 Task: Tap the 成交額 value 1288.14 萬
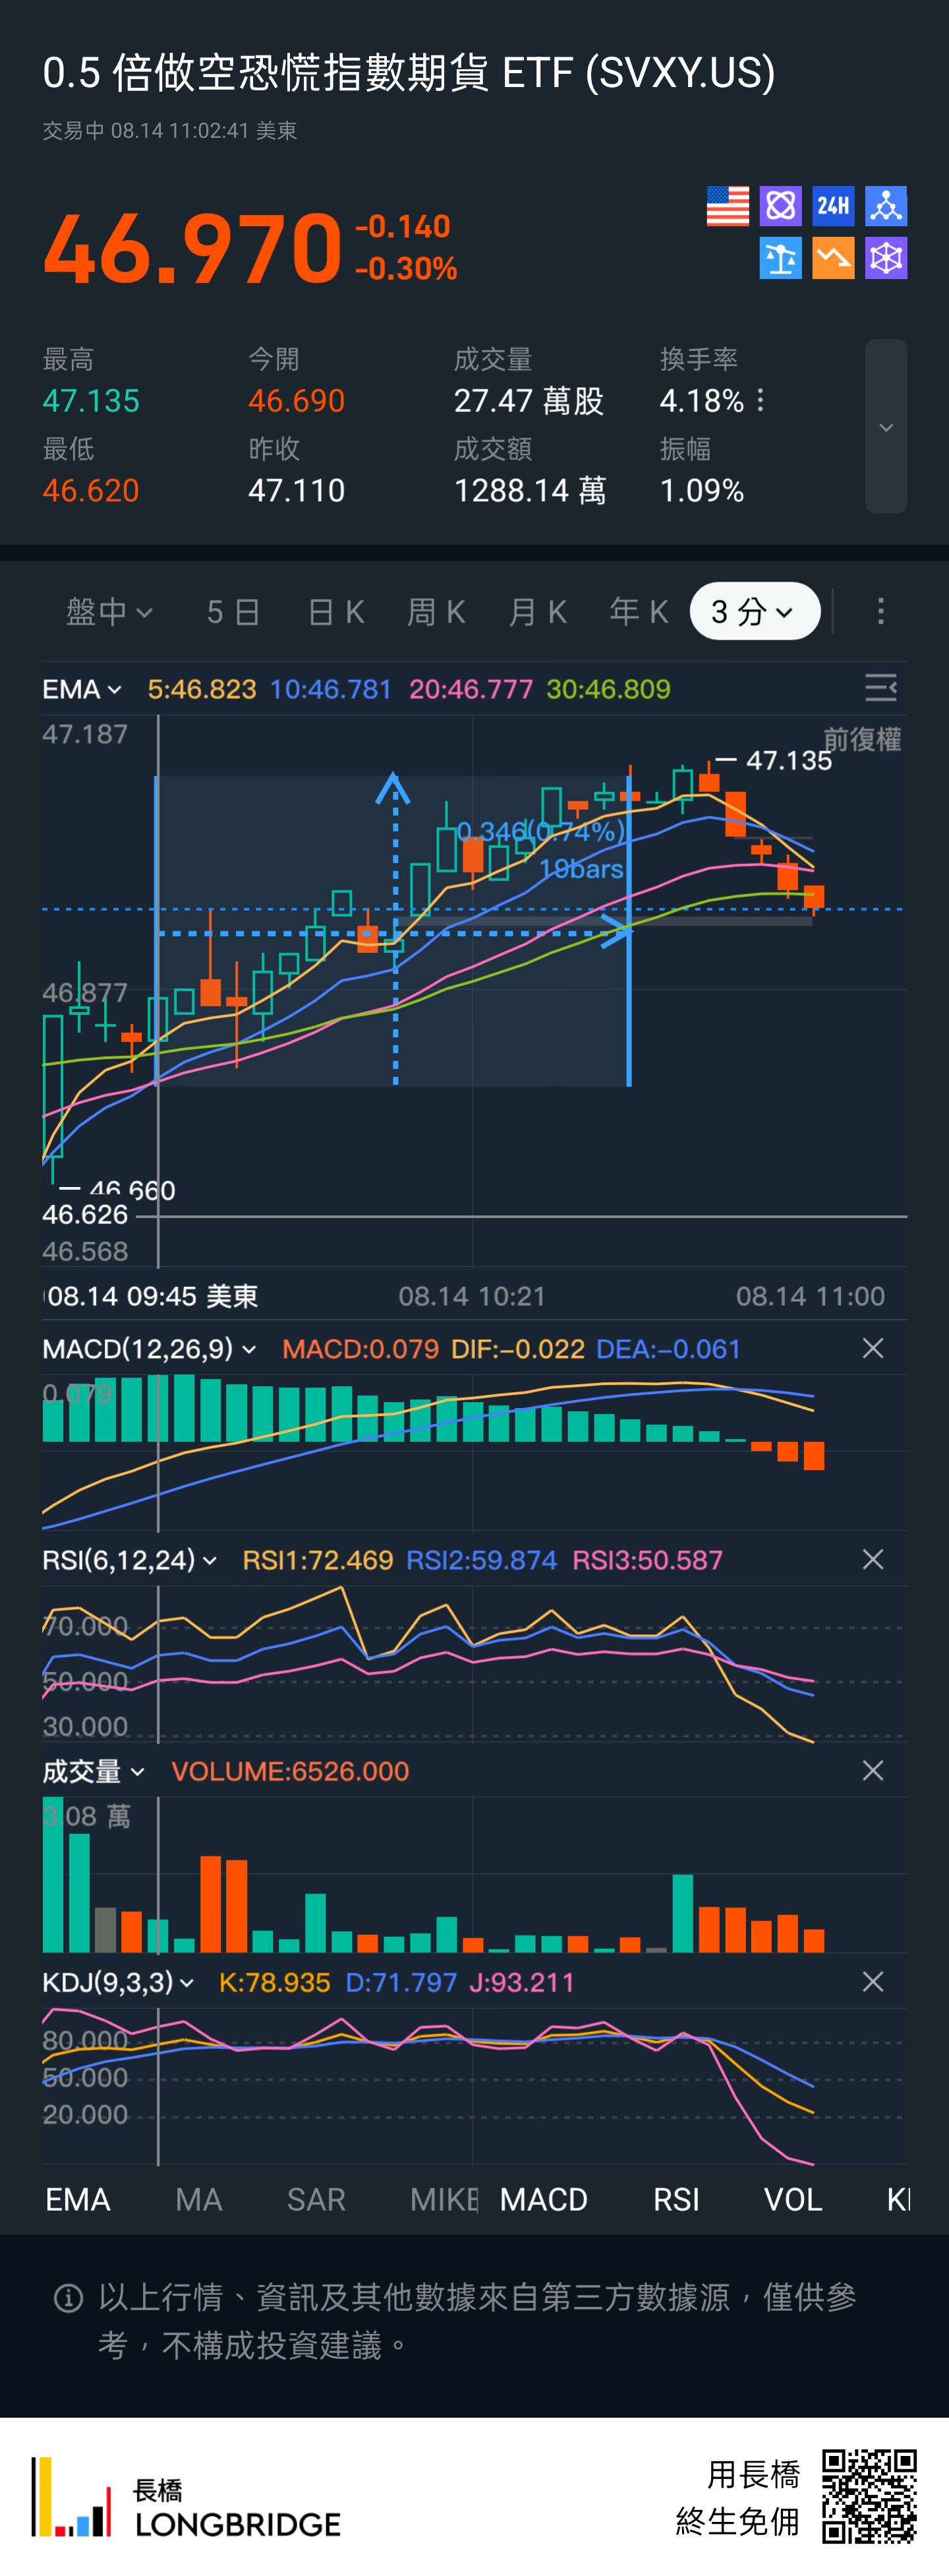(x=531, y=491)
